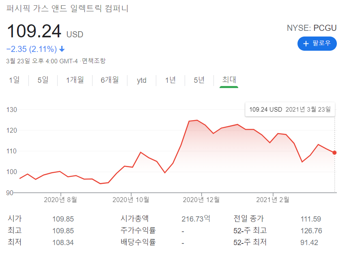Click the NYSE: PCGU ticker label
The height and width of the screenshot is (254, 347).
click(312, 28)
